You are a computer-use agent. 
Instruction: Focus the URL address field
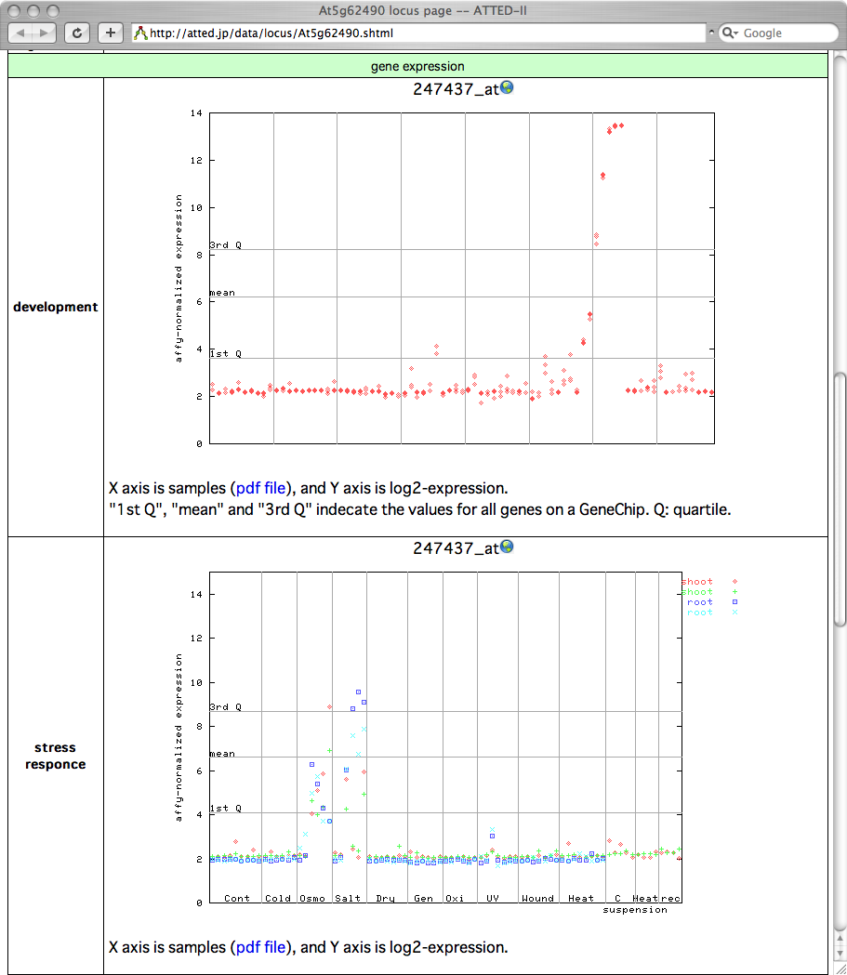[418, 33]
